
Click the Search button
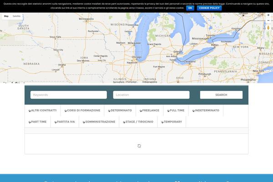click(x=221, y=95)
